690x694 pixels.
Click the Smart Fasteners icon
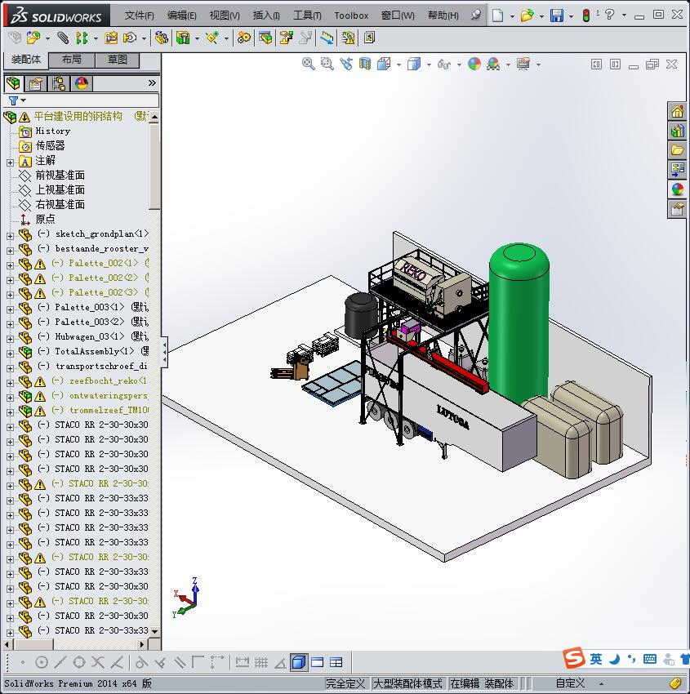[111, 38]
